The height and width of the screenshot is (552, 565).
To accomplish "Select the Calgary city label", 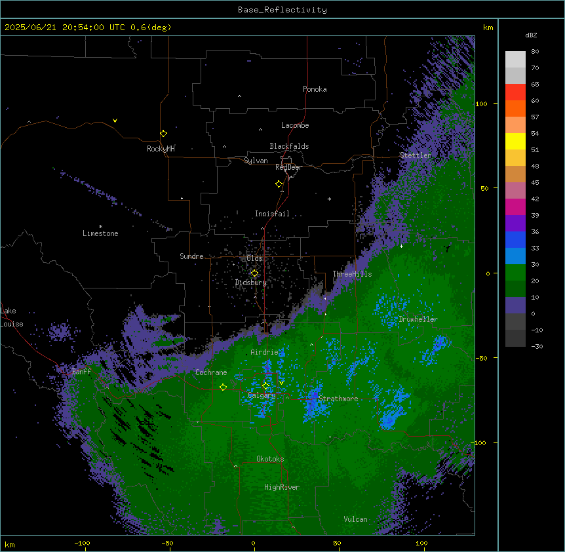I will (262, 395).
